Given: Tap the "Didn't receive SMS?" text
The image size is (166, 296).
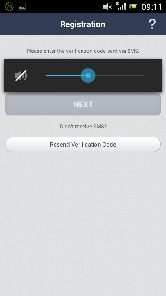Looking at the screenshot, I should coord(83,126).
